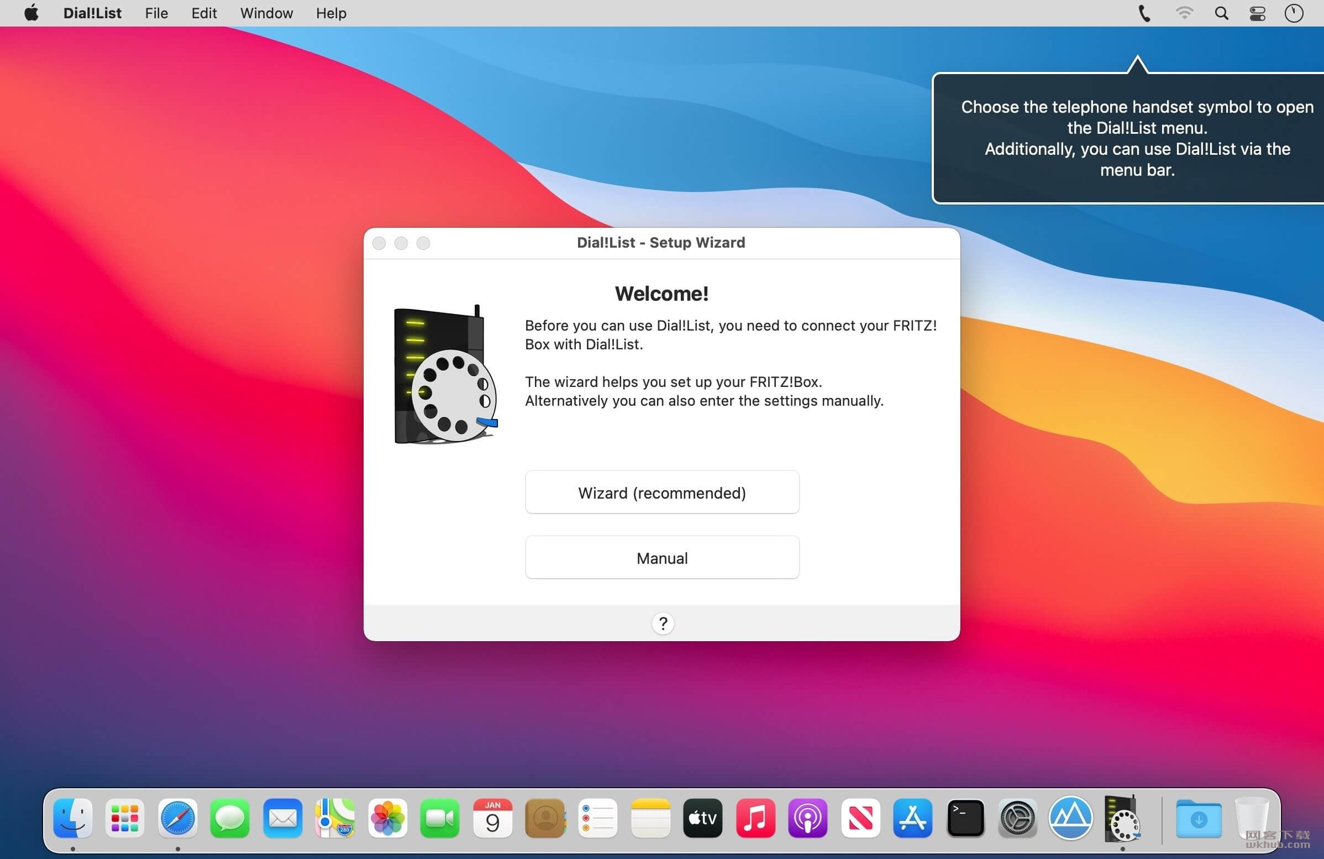Viewport: 1324px width, 859px height.
Task: Open News from the Dock
Action: pyautogui.click(x=860, y=818)
